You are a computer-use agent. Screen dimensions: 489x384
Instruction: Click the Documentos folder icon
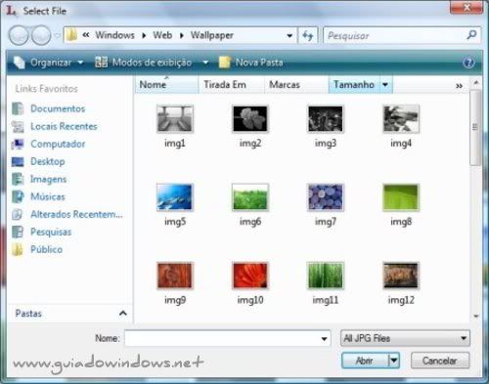[18, 108]
